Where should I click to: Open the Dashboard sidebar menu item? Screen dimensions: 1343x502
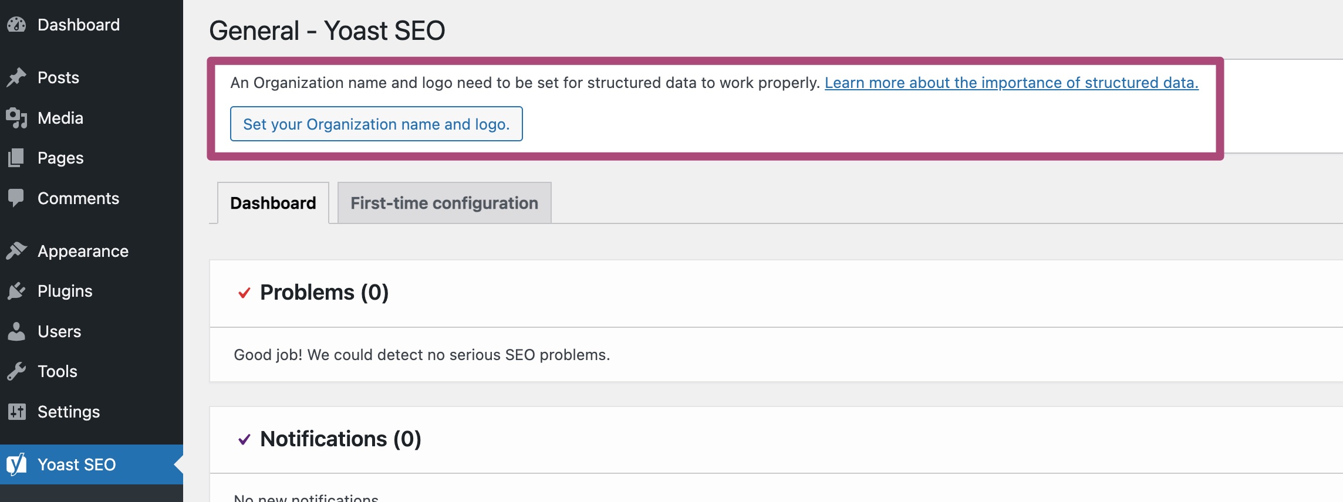click(92, 25)
